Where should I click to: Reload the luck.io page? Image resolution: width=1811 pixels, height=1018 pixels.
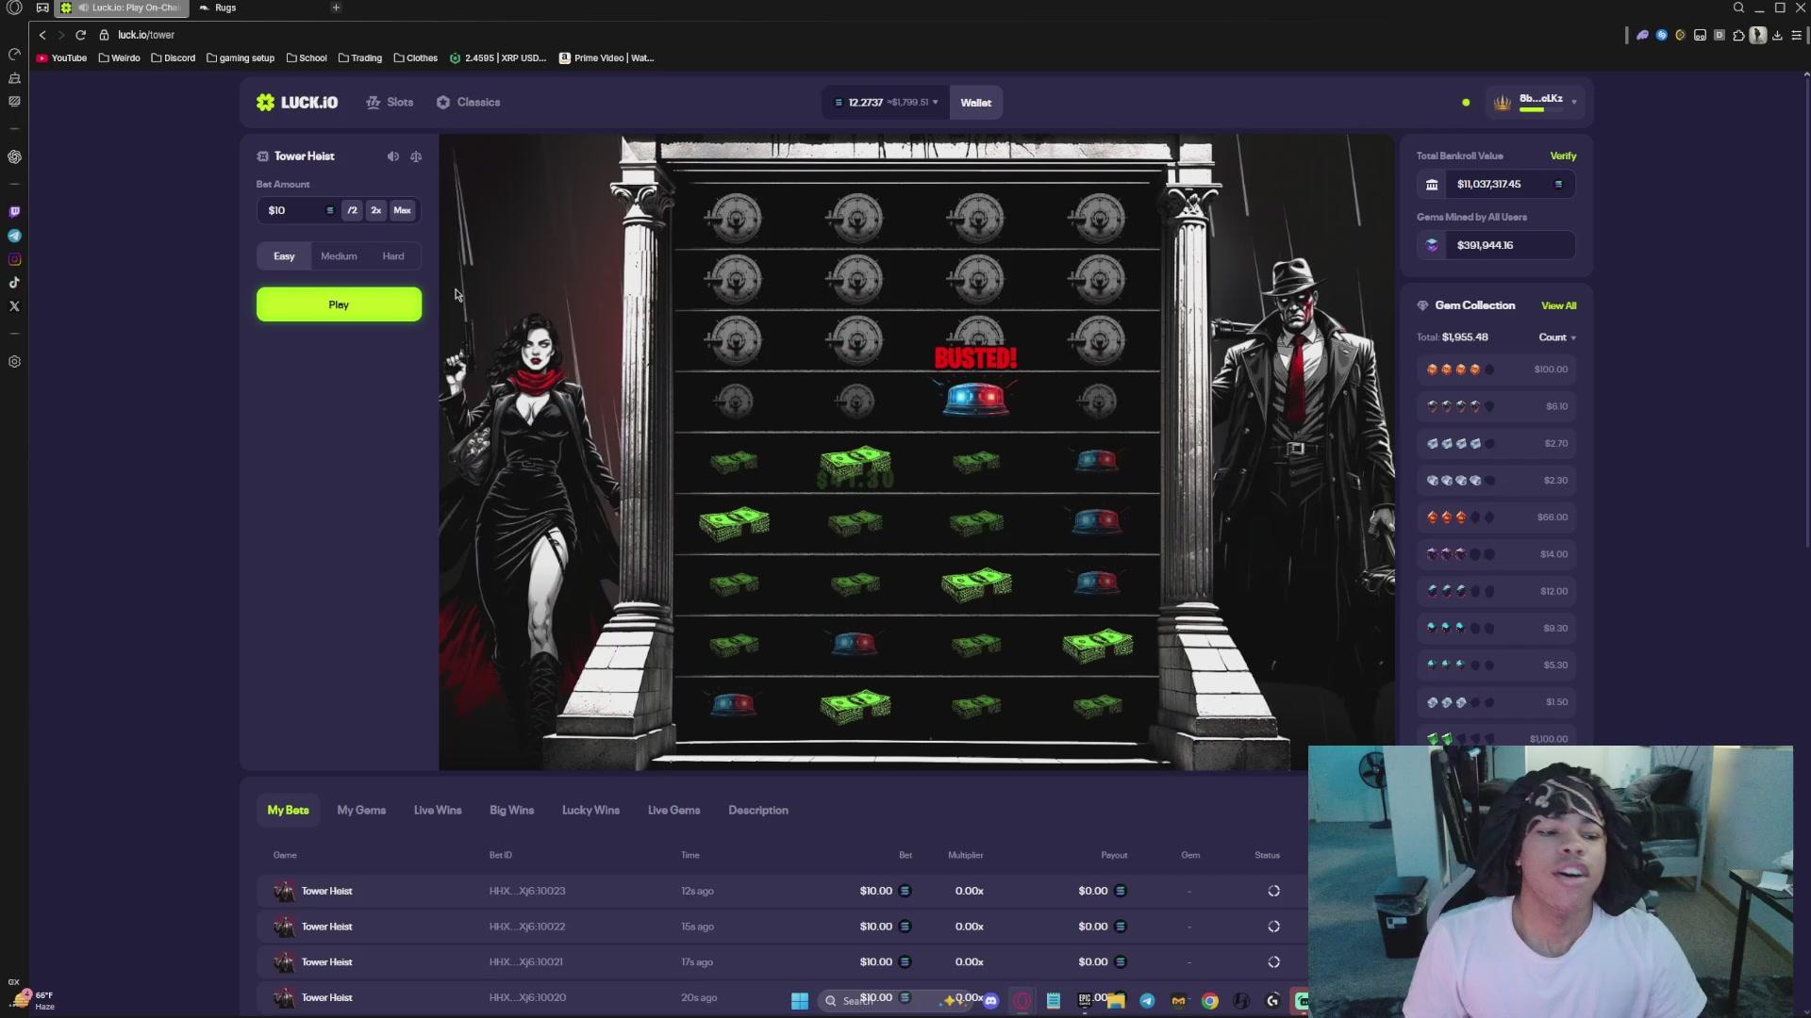81,35
